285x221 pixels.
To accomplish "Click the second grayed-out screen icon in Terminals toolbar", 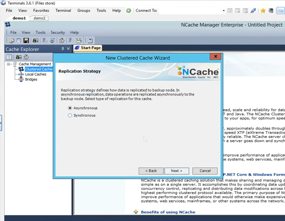I will [237, 11].
